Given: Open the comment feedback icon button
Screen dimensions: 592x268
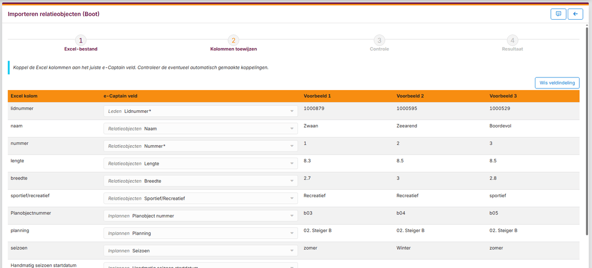Looking at the screenshot, I should (558, 14).
